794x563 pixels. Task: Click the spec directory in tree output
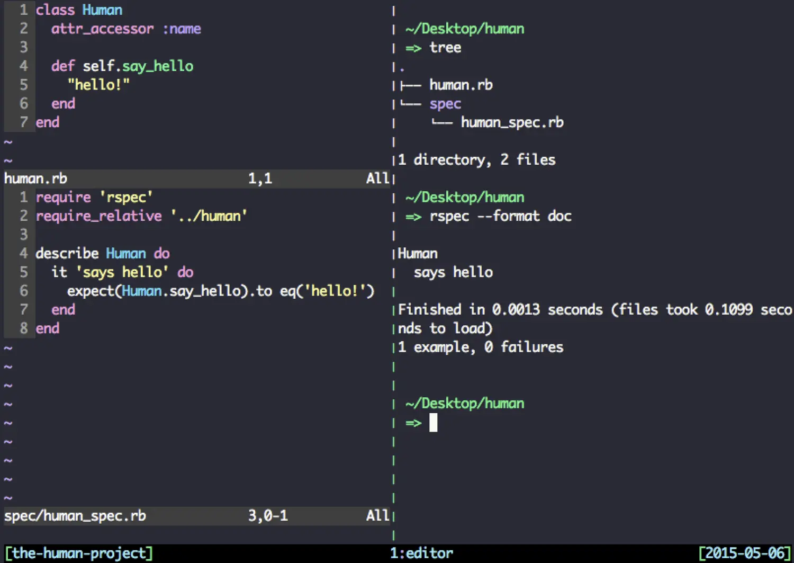coord(445,104)
